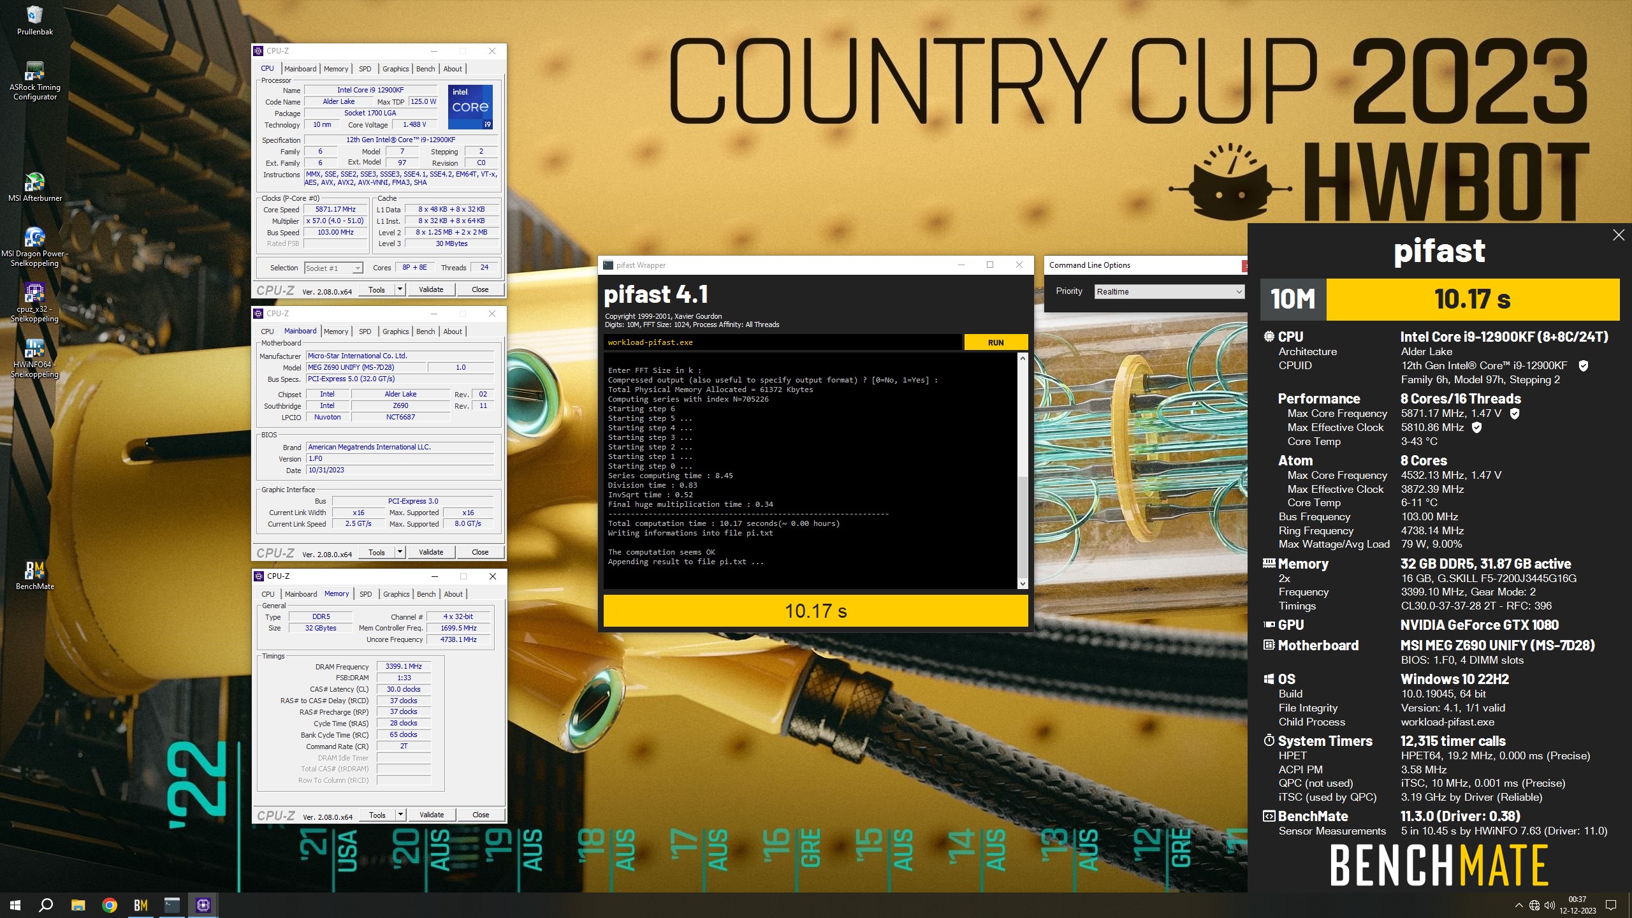Open network status tray icon
The height and width of the screenshot is (918, 1632).
click(1534, 905)
